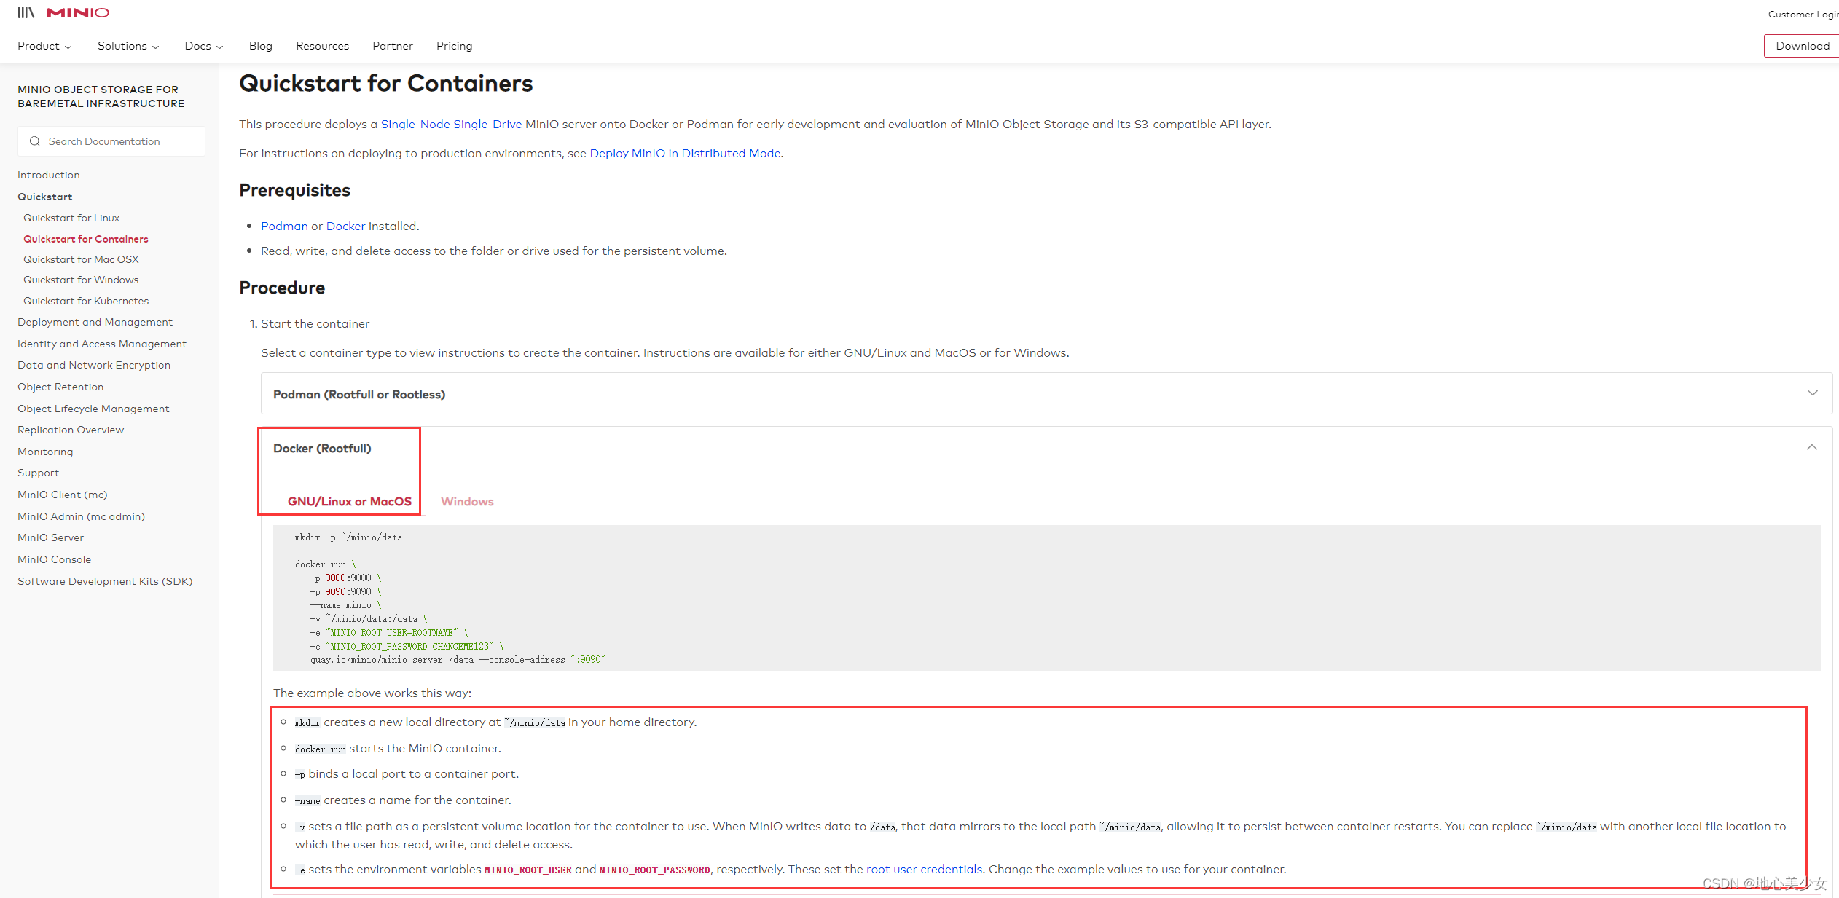Viewport: 1839px width, 898px height.
Task: Expand the Podman section chevron
Action: (x=1812, y=393)
